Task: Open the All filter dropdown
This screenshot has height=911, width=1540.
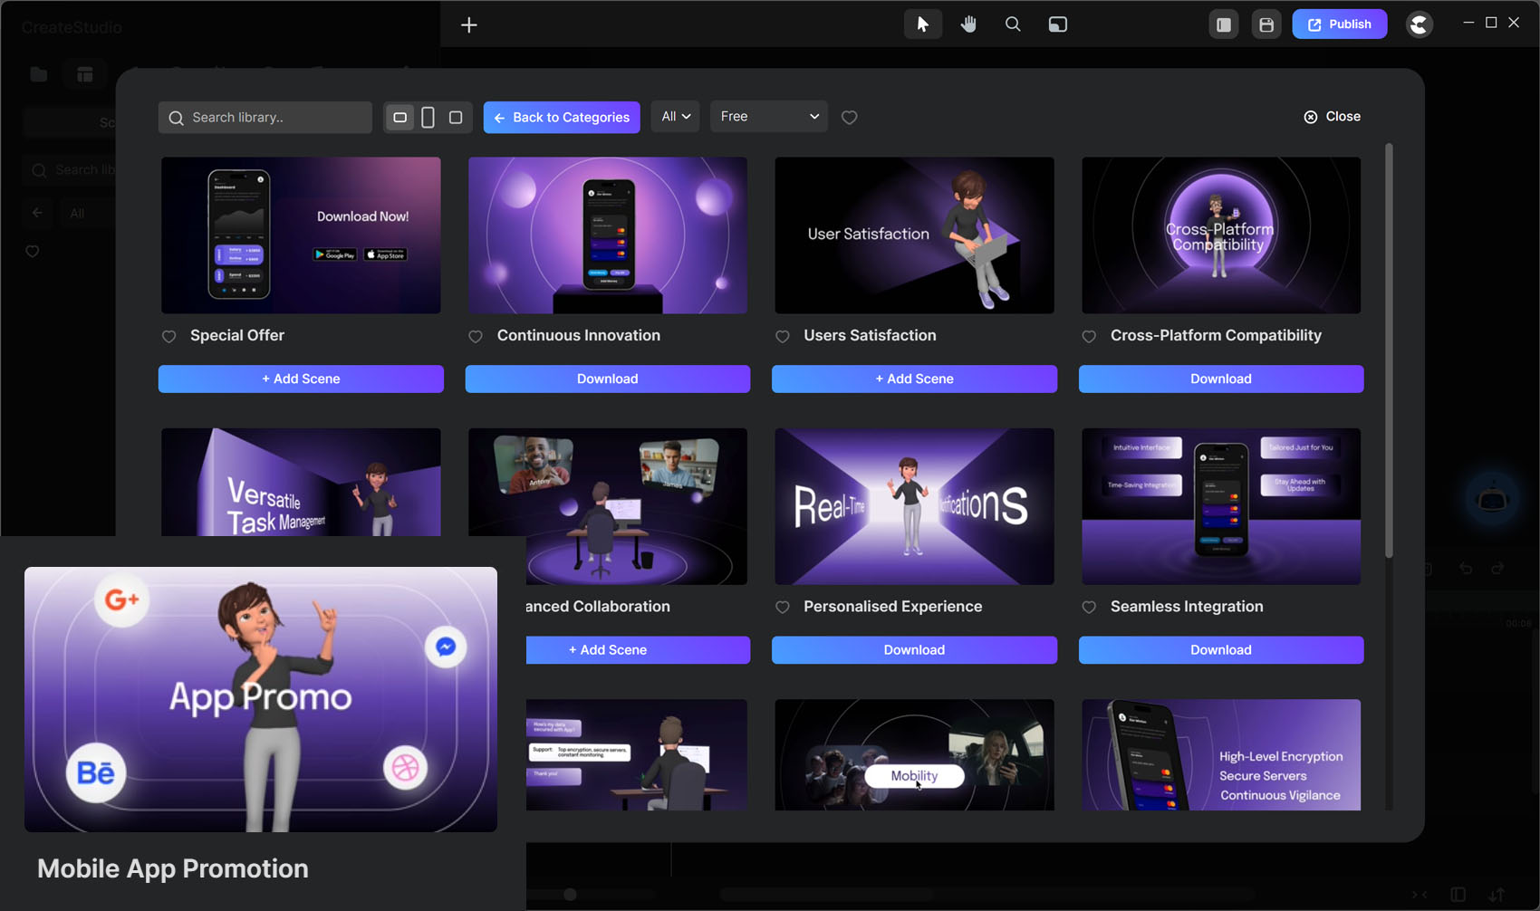Action: click(x=675, y=117)
